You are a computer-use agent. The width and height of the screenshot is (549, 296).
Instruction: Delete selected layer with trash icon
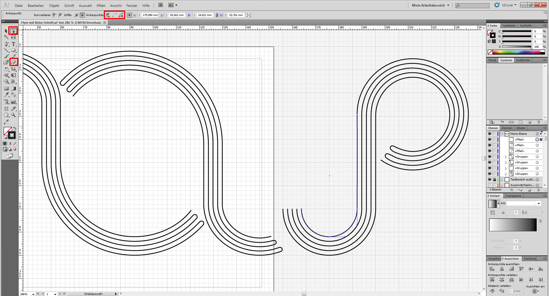tap(538, 190)
